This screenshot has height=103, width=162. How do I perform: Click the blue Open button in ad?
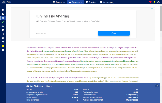click(114, 33)
